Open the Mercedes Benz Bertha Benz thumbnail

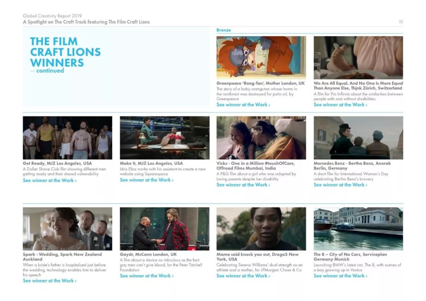coord(358,138)
